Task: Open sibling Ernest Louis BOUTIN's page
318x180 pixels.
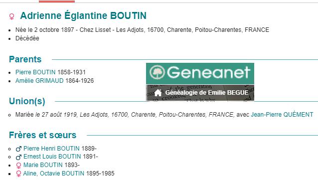Action: tap(52, 157)
